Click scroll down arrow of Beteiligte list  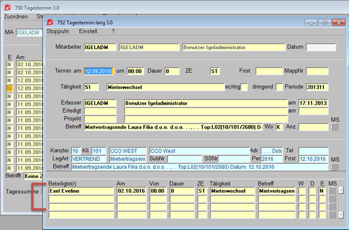pos(341,214)
